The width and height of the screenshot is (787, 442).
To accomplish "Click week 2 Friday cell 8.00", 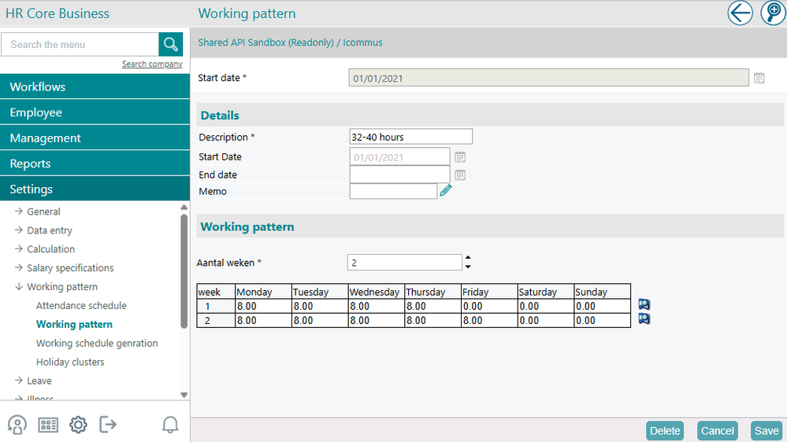I will 489,321.
